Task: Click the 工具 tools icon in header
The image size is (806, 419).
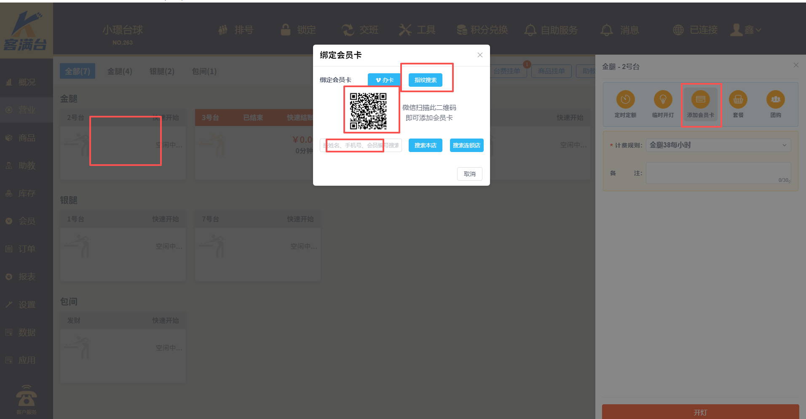Action: [x=405, y=30]
